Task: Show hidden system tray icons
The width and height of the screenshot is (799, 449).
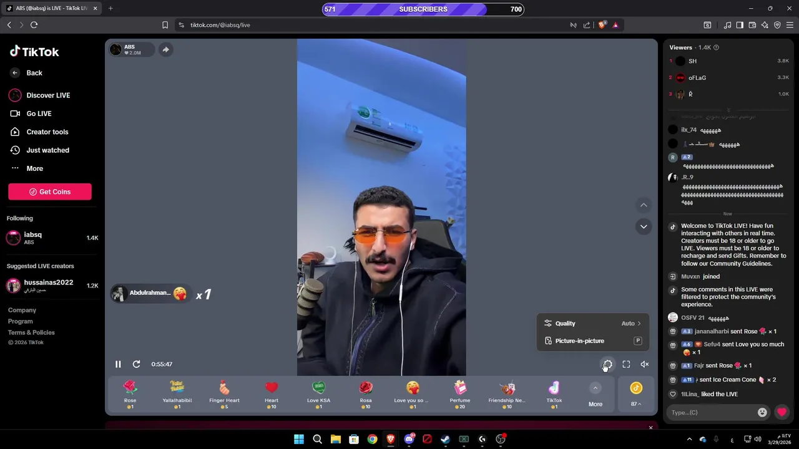Action: pos(689,439)
